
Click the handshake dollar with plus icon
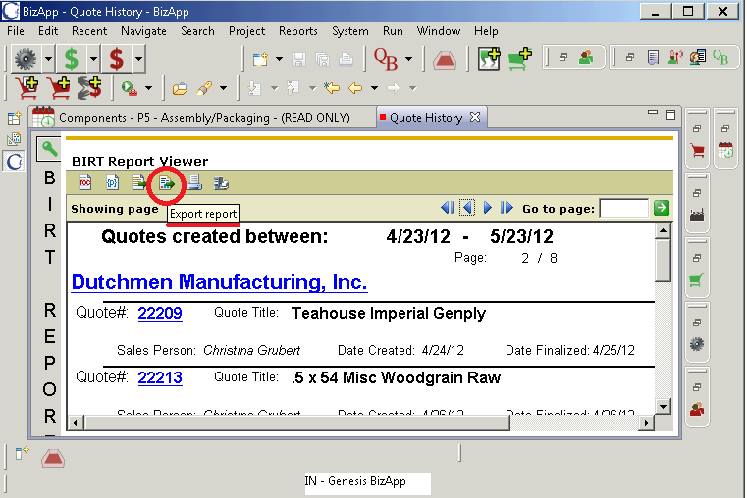point(89,88)
